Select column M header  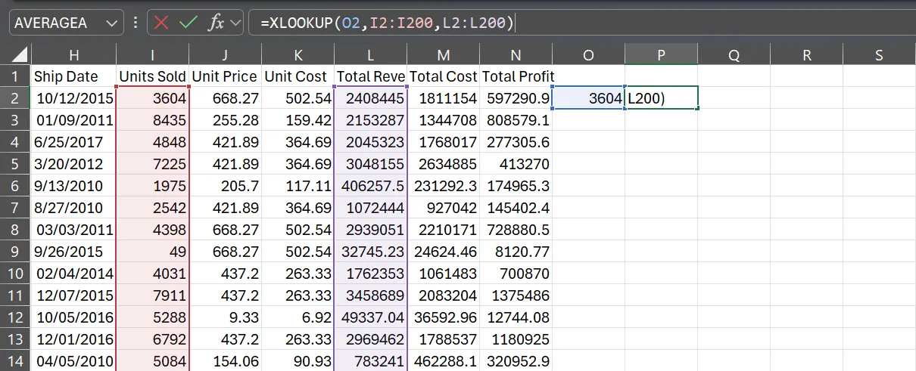coord(443,54)
